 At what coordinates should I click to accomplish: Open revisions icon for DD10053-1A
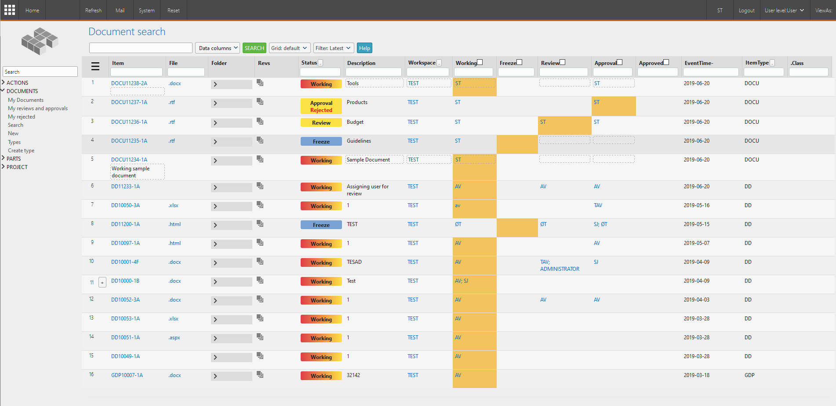(260, 318)
